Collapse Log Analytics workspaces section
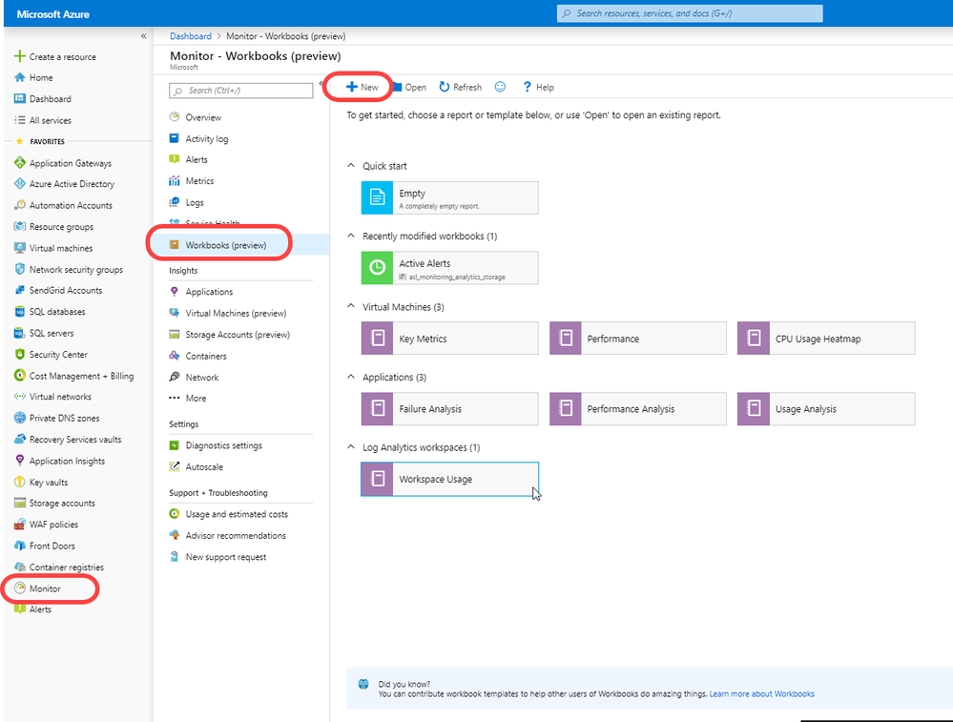 coord(351,446)
